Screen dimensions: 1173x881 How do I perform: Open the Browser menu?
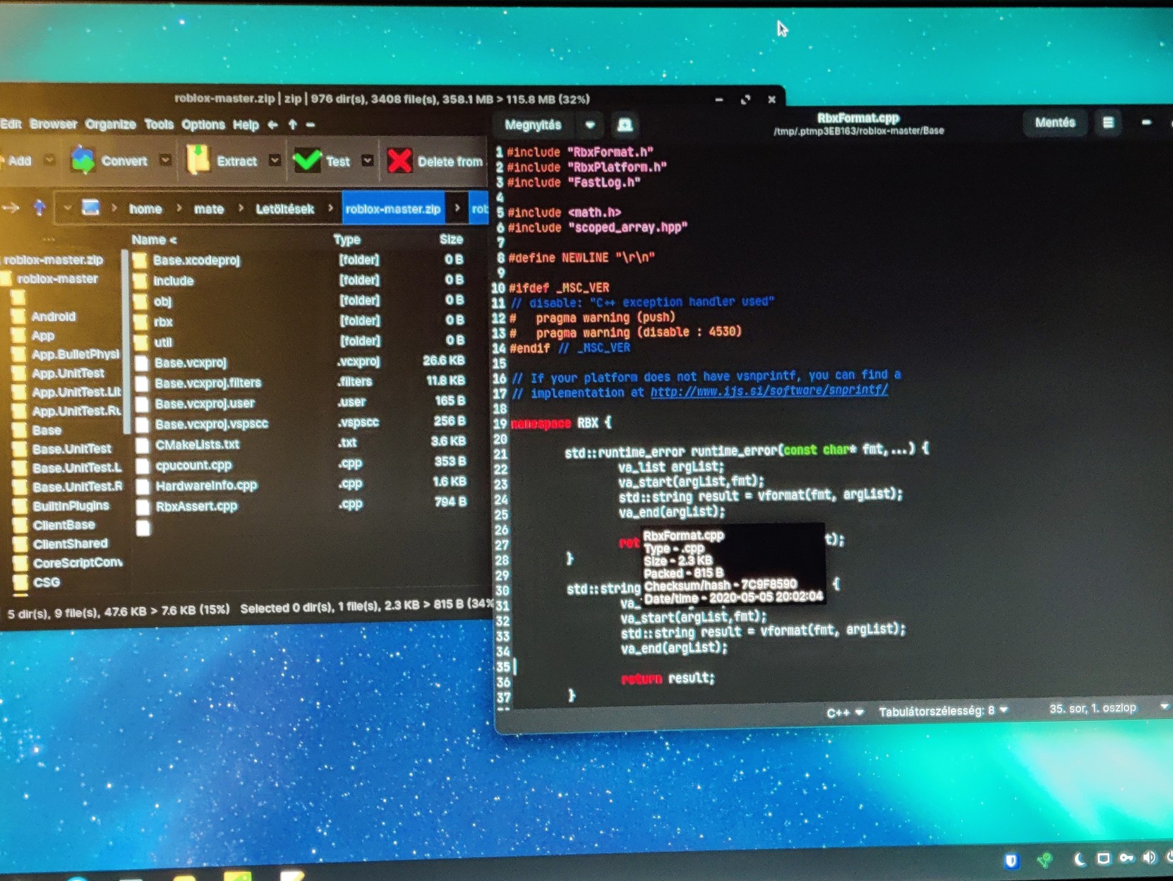[x=54, y=124]
